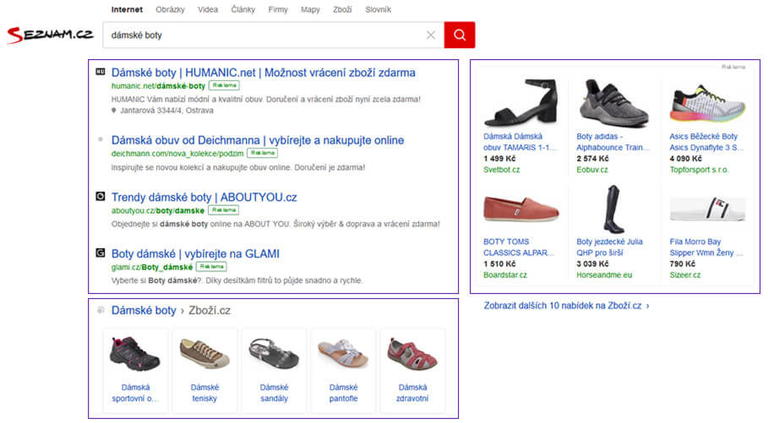This screenshot has height=423, width=768.
Task: Click the Jantarová 3344/4, Ostrava address
Action: point(166,111)
